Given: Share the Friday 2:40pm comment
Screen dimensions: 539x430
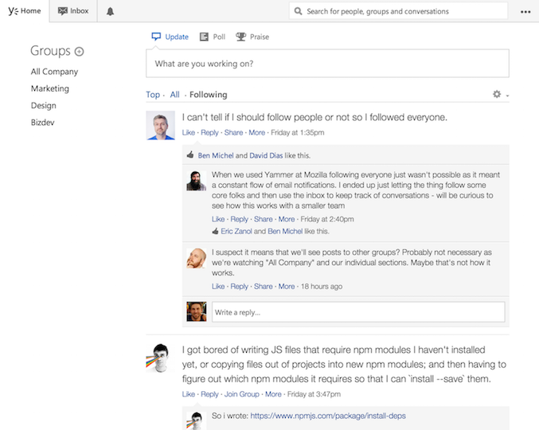Looking at the screenshot, I should [263, 219].
